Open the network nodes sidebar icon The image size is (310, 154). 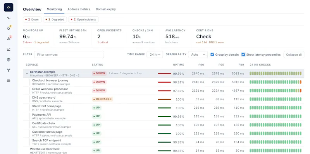pyautogui.click(x=9, y=70)
